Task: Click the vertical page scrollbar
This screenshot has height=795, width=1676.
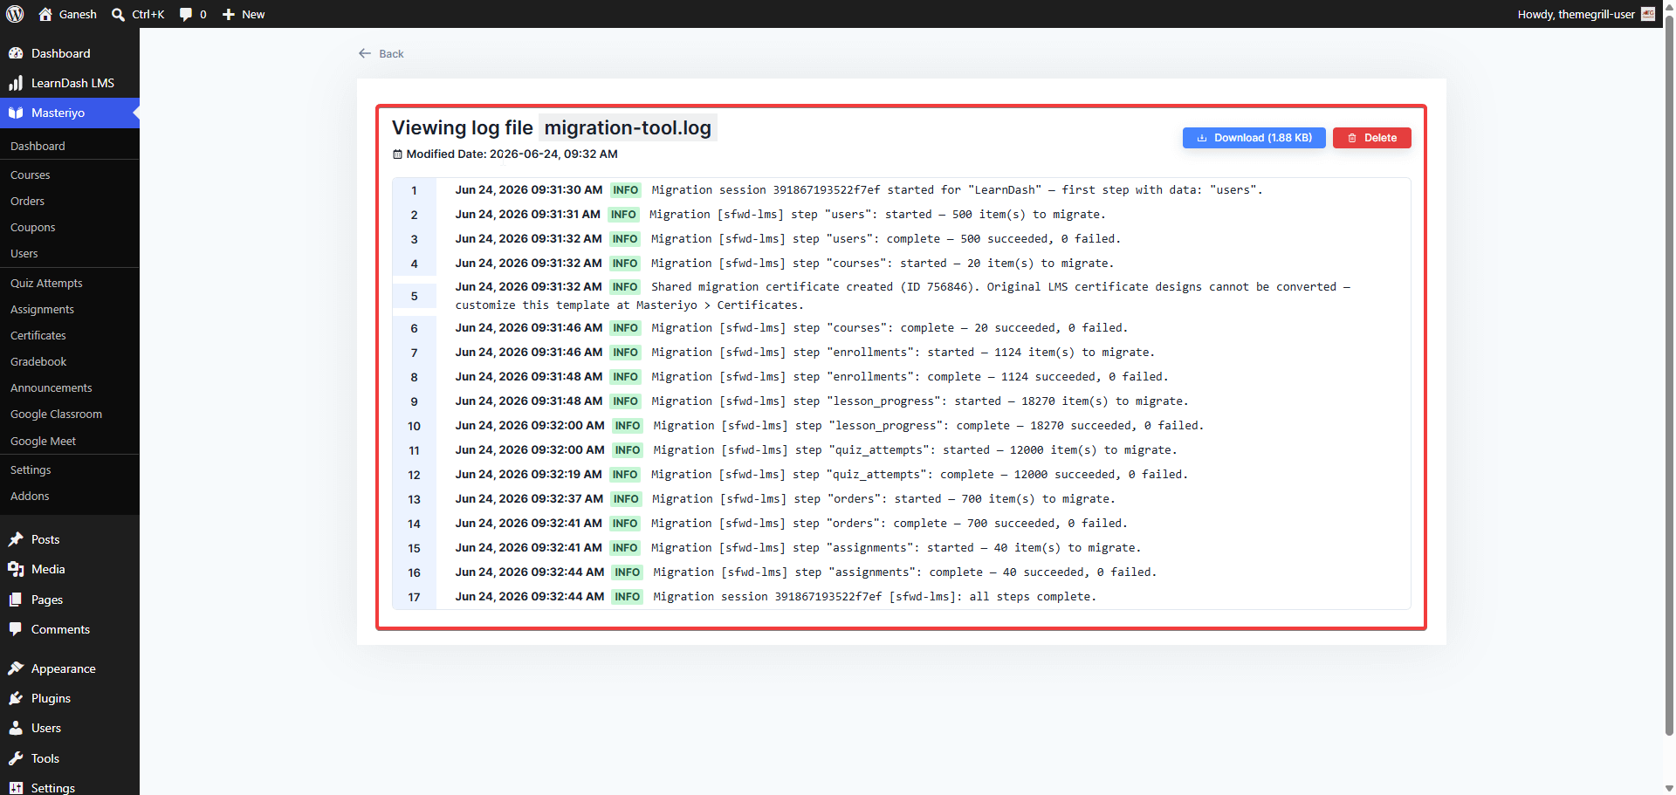Action: tap(1669, 374)
